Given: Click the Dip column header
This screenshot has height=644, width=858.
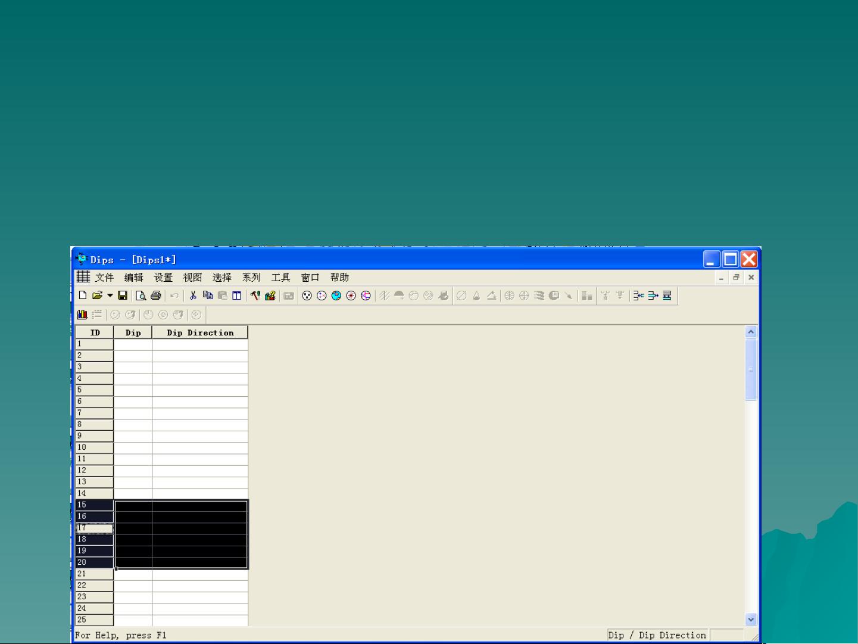Looking at the screenshot, I should tap(133, 332).
